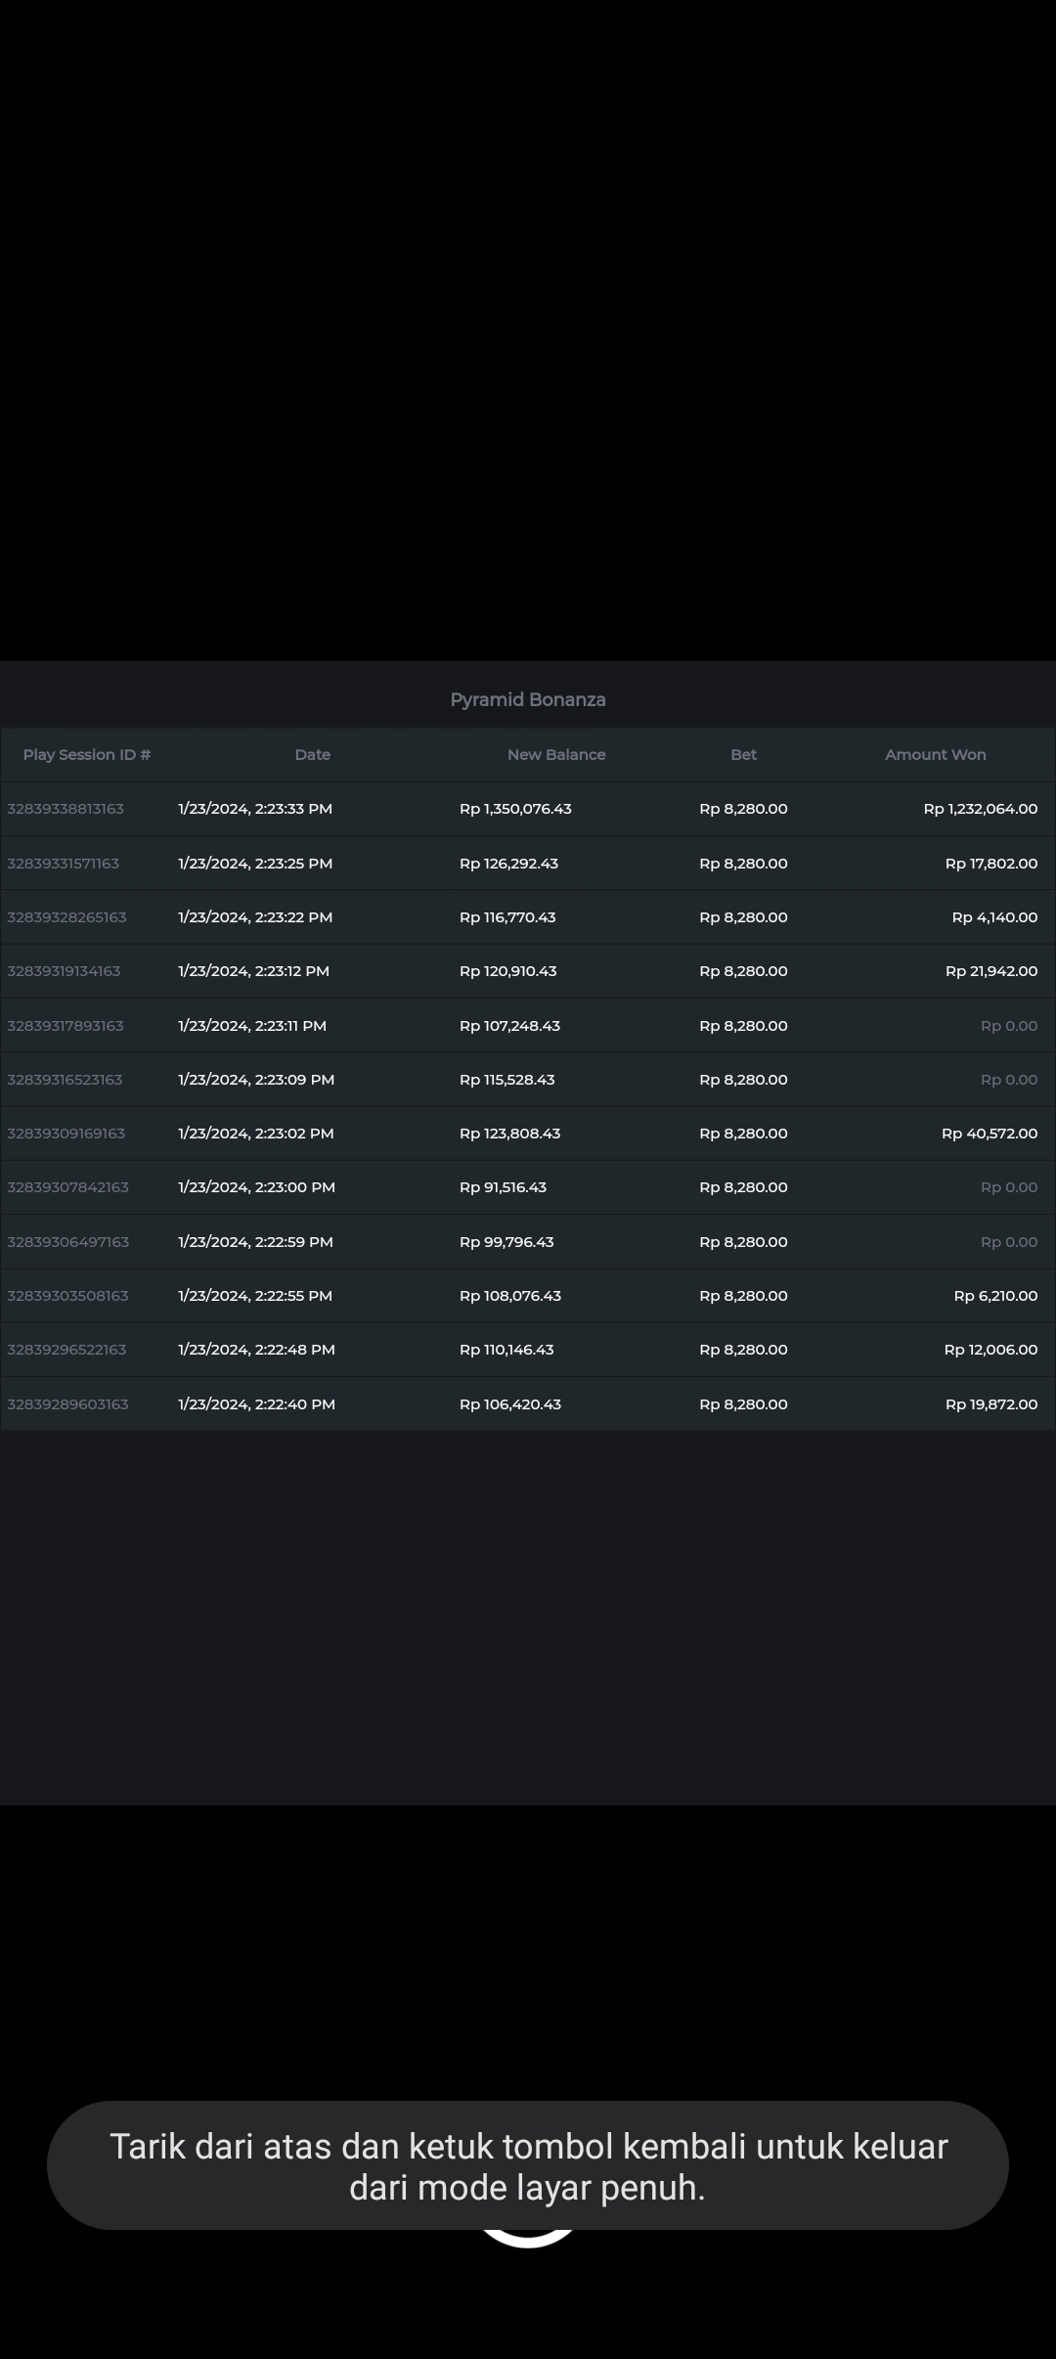Click the Rp 1,232,064.00 amount won
This screenshot has height=2359, width=1056.
click(980, 809)
